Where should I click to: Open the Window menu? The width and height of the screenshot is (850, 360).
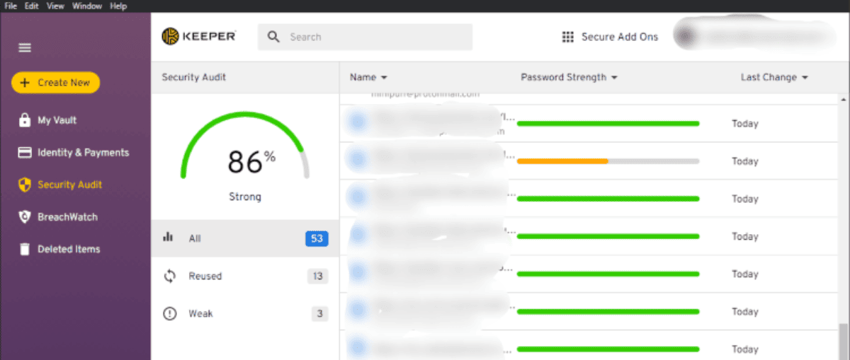86,6
